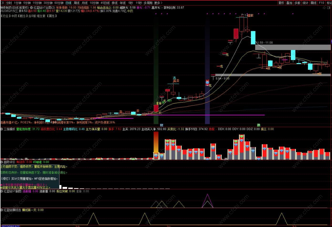This screenshot has height=227, width=332.
Task: Click the 【行业】 industry tag
Action: 6,16
